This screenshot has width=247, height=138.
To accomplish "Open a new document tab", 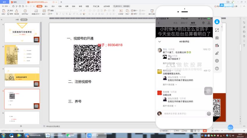I will coord(61,2).
